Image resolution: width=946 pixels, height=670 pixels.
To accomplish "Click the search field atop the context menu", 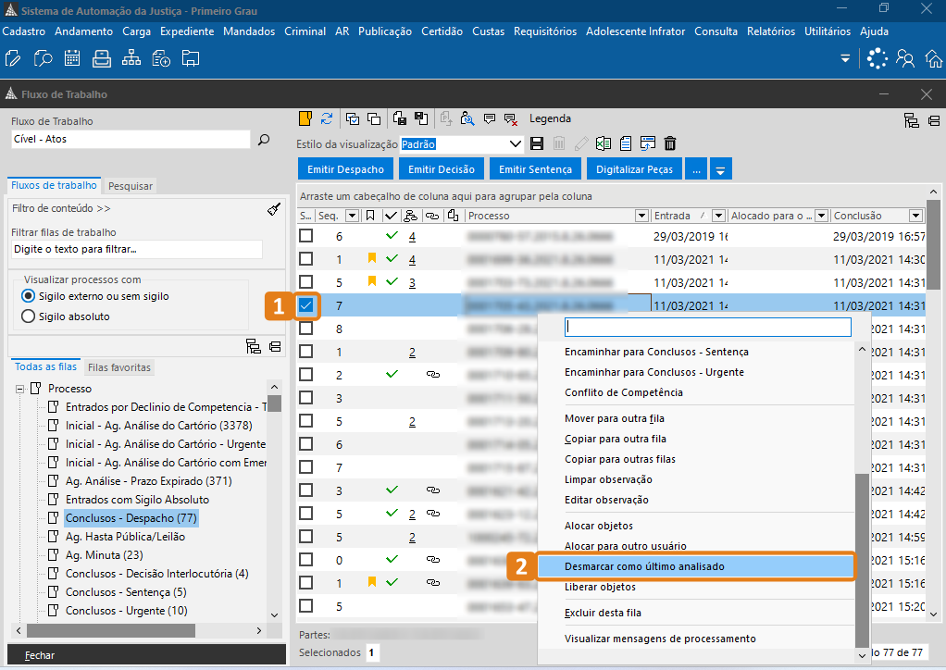I will (x=708, y=327).
